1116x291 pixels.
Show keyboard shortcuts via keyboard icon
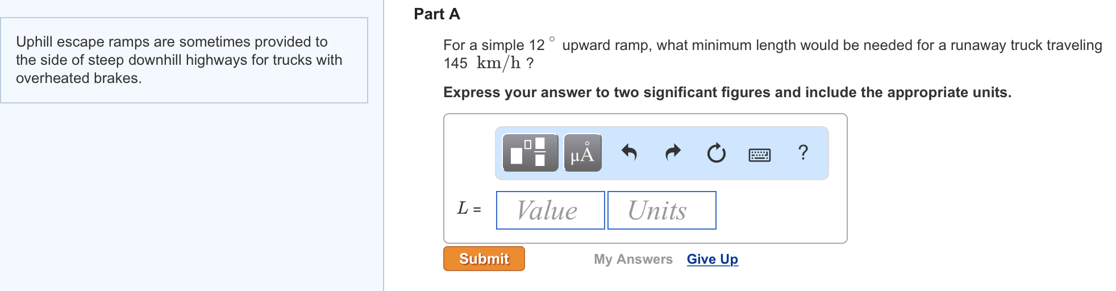759,154
